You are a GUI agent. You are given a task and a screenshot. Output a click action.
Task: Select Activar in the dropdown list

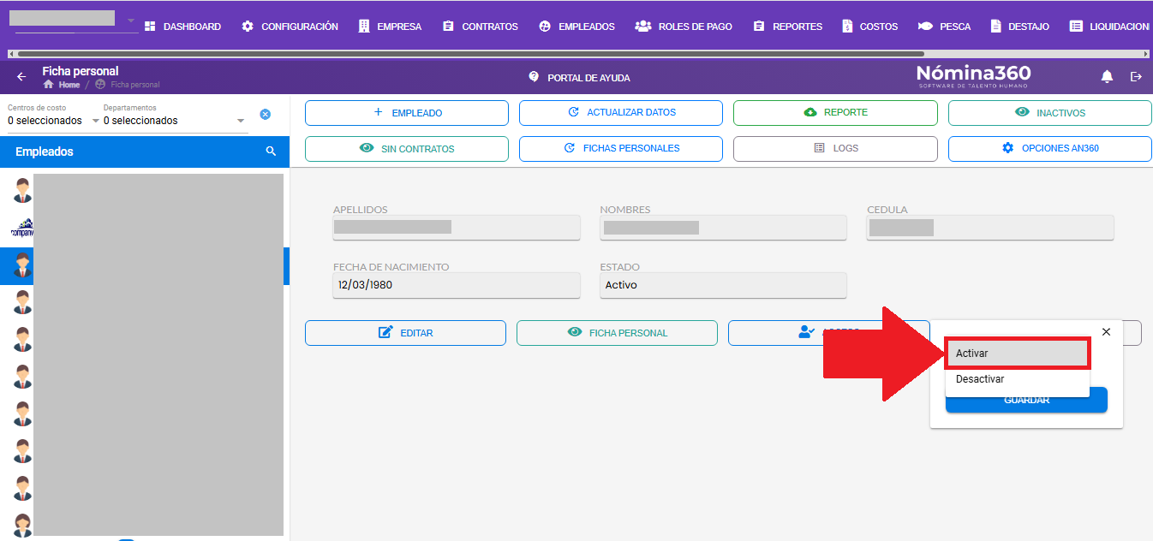click(x=1018, y=354)
